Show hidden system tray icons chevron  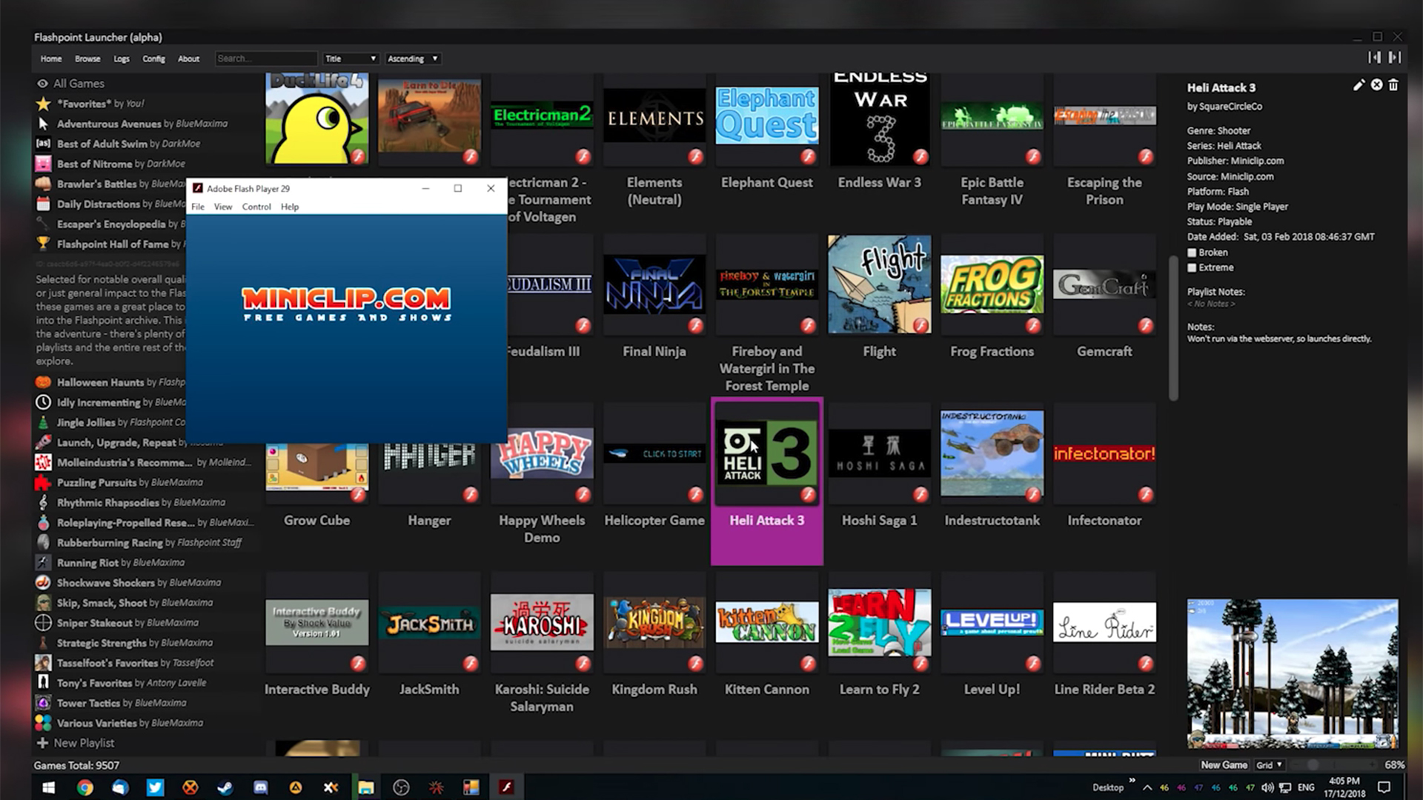pos(1147,787)
